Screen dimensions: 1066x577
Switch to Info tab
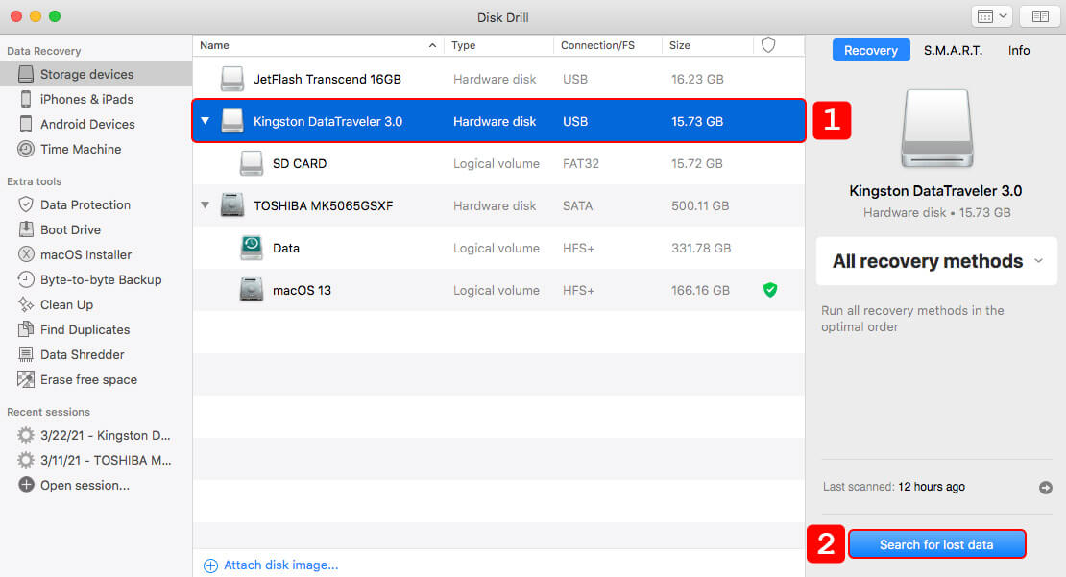(x=1018, y=50)
